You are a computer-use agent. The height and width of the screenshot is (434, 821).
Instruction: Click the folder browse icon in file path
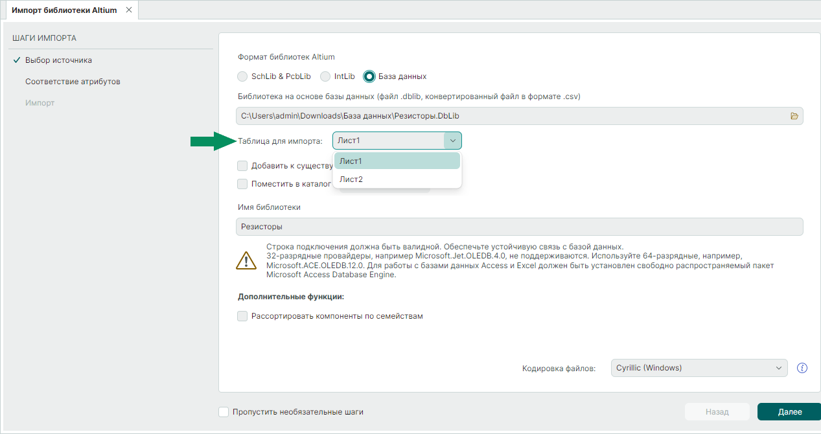794,116
